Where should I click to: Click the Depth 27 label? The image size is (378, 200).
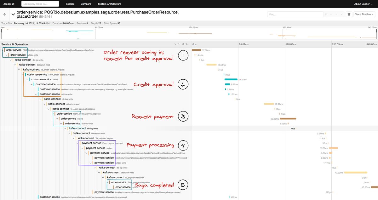[95, 23]
